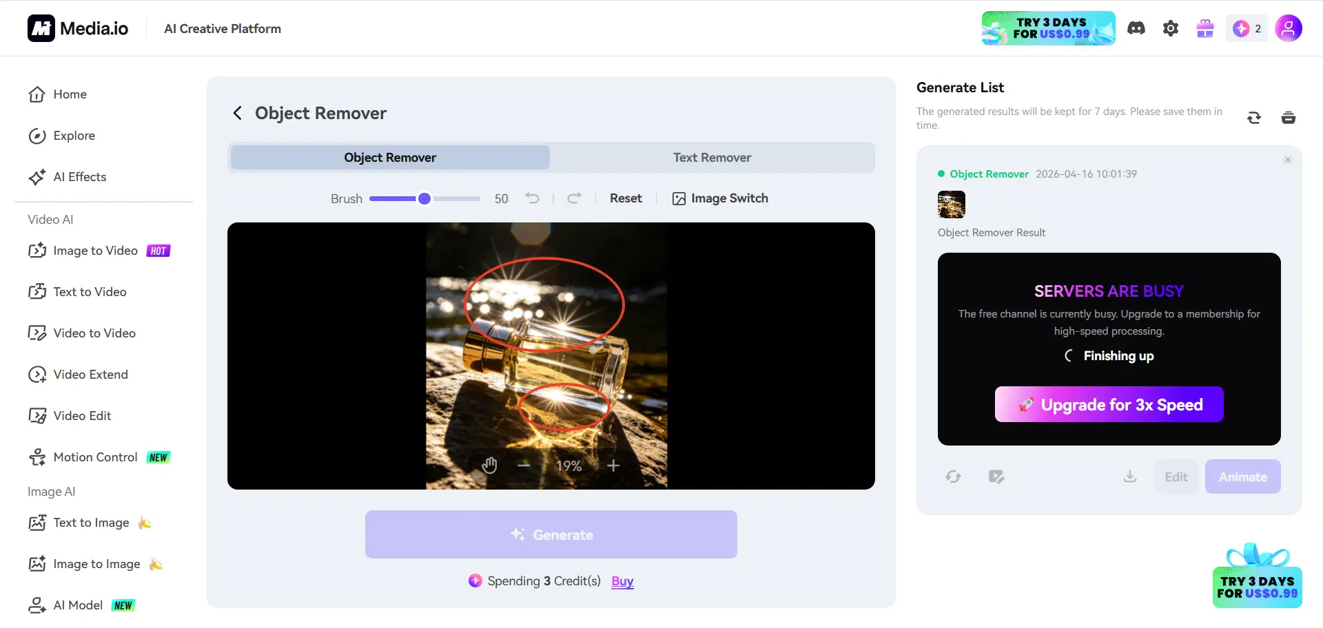Click the undo arrow icon
Viewport: 1323px width, 628px height.
532,198
